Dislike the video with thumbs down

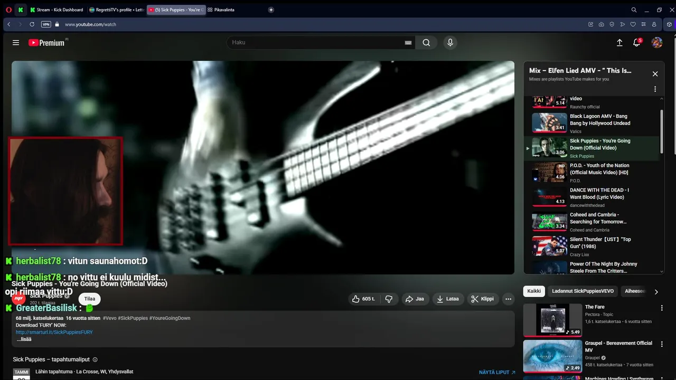coord(389,299)
